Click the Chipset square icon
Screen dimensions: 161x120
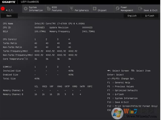coord(95,9)
